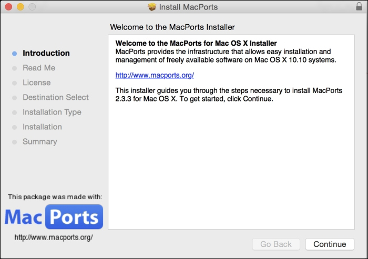Select the Summary step

[x=40, y=142]
